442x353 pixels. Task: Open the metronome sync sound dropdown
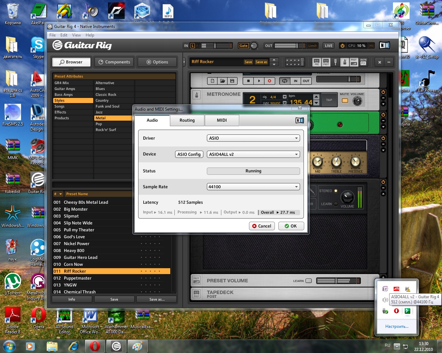(x=285, y=103)
